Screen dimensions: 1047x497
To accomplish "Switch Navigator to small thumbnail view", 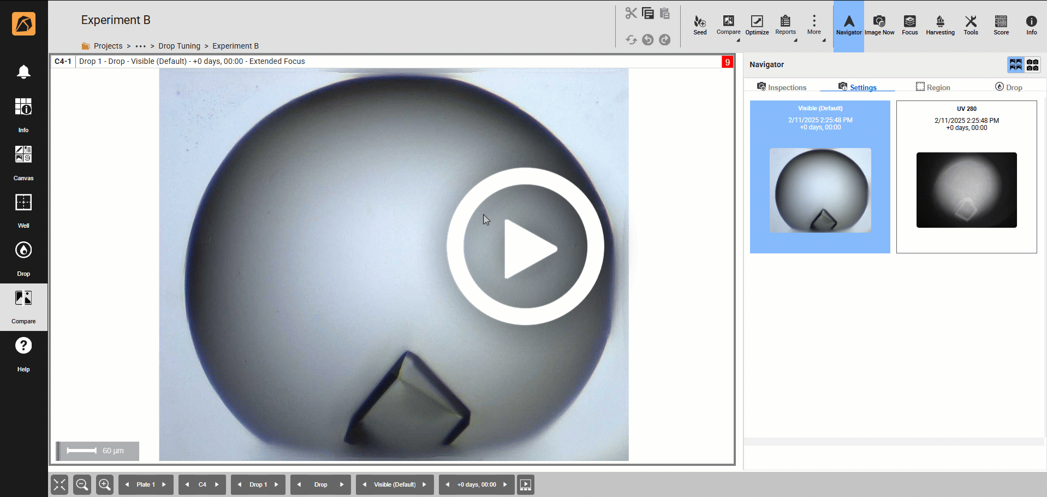I will (1032, 65).
